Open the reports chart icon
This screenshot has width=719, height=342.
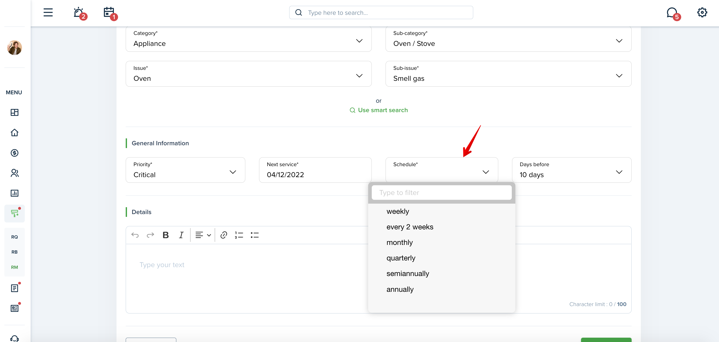pyautogui.click(x=15, y=193)
